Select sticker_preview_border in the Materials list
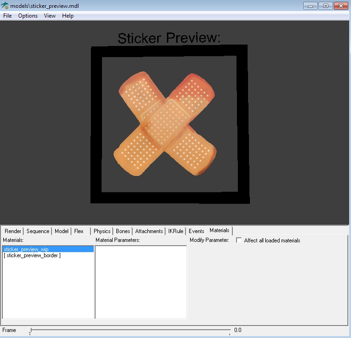The image size is (351, 338). (48, 255)
